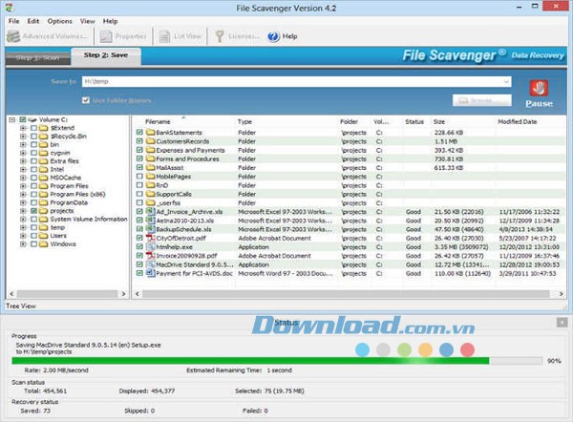Click the List View toolbar icon
This screenshot has width=573, height=422.
(x=162, y=36)
